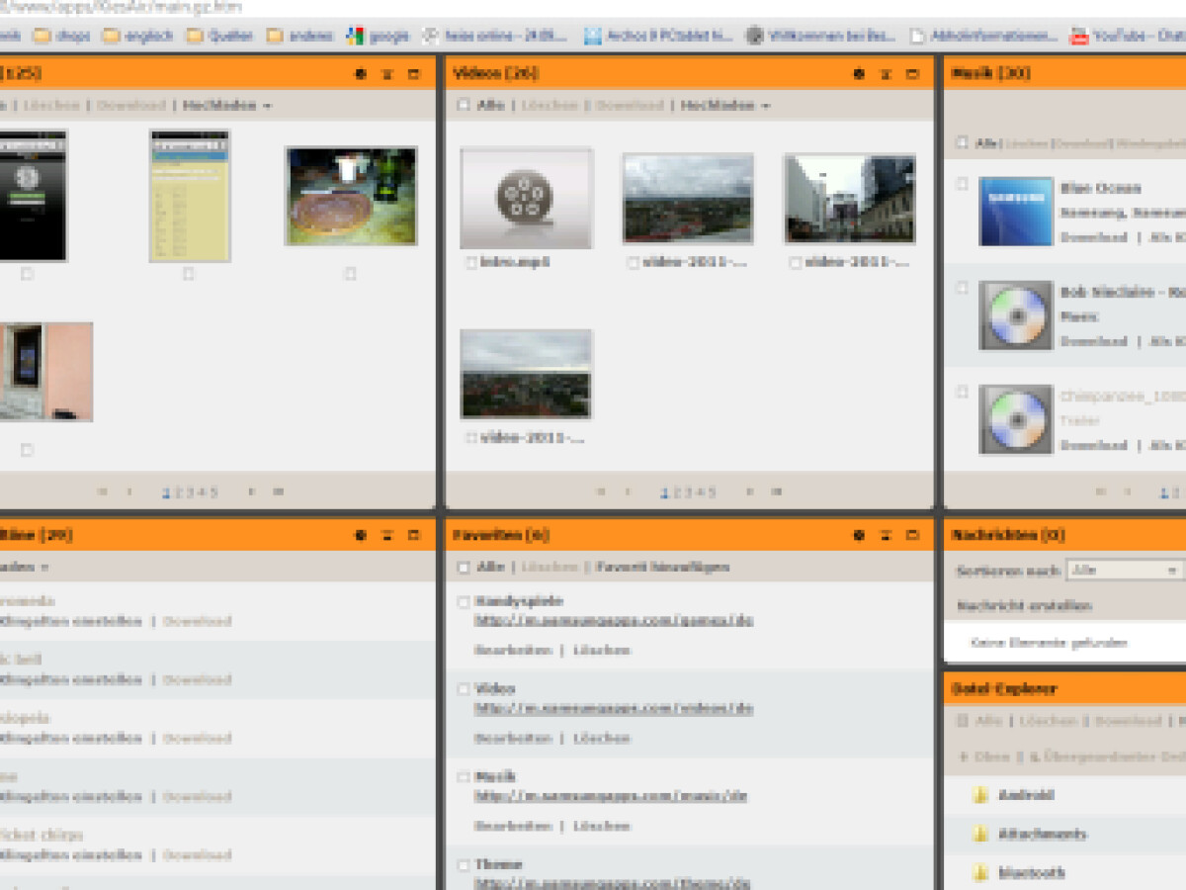Open the samsungapps games link under Handyspiele

[x=613, y=621]
